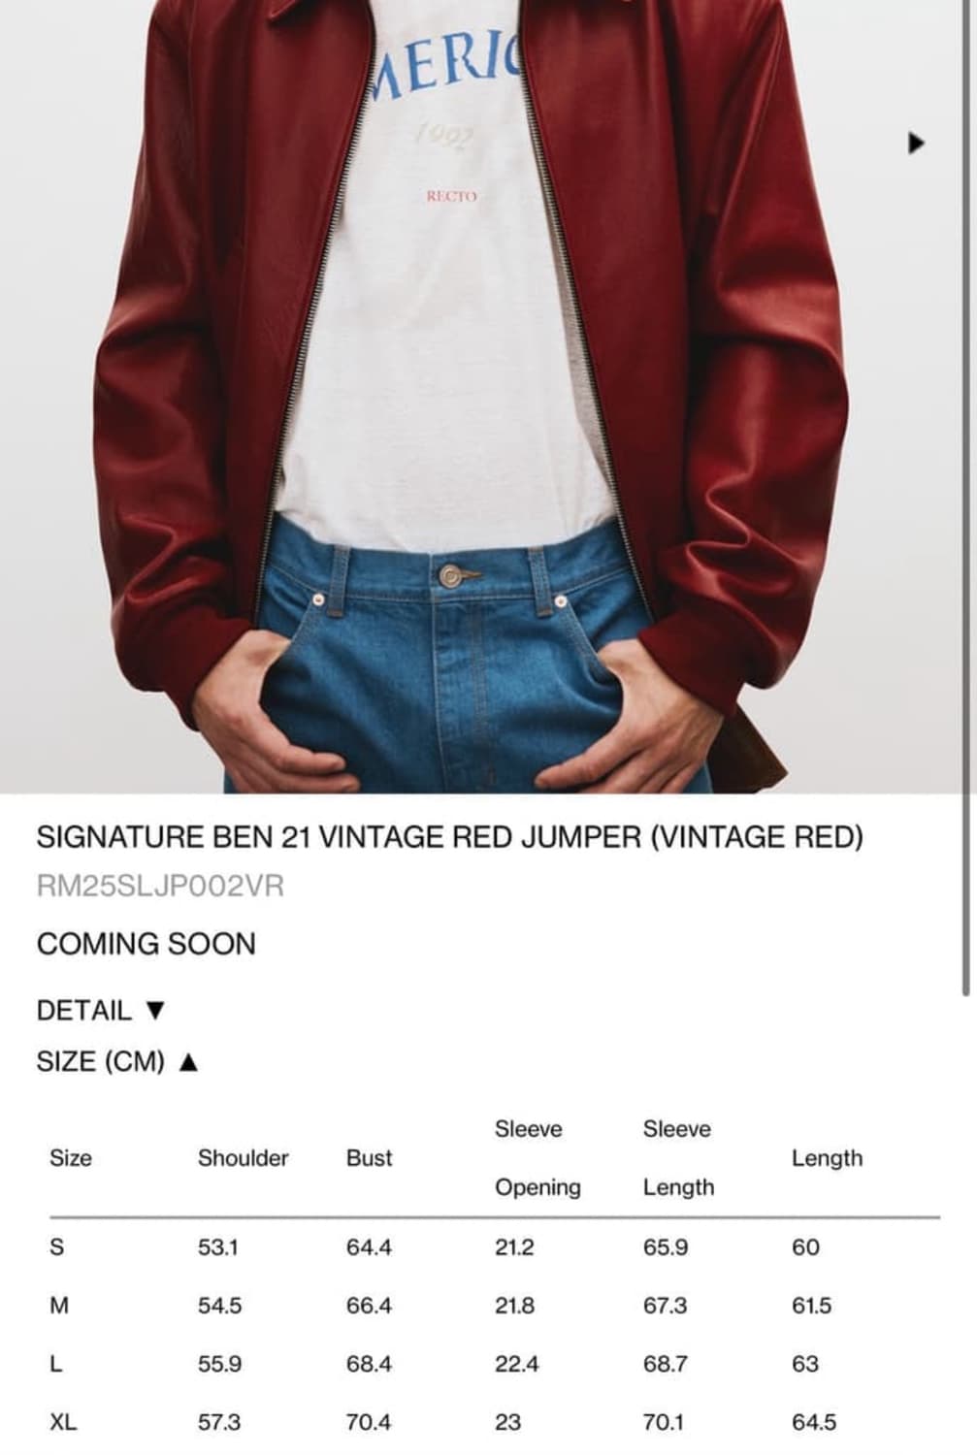
Task: Click the Sleeve Length column header
Action: pyautogui.click(x=678, y=1158)
